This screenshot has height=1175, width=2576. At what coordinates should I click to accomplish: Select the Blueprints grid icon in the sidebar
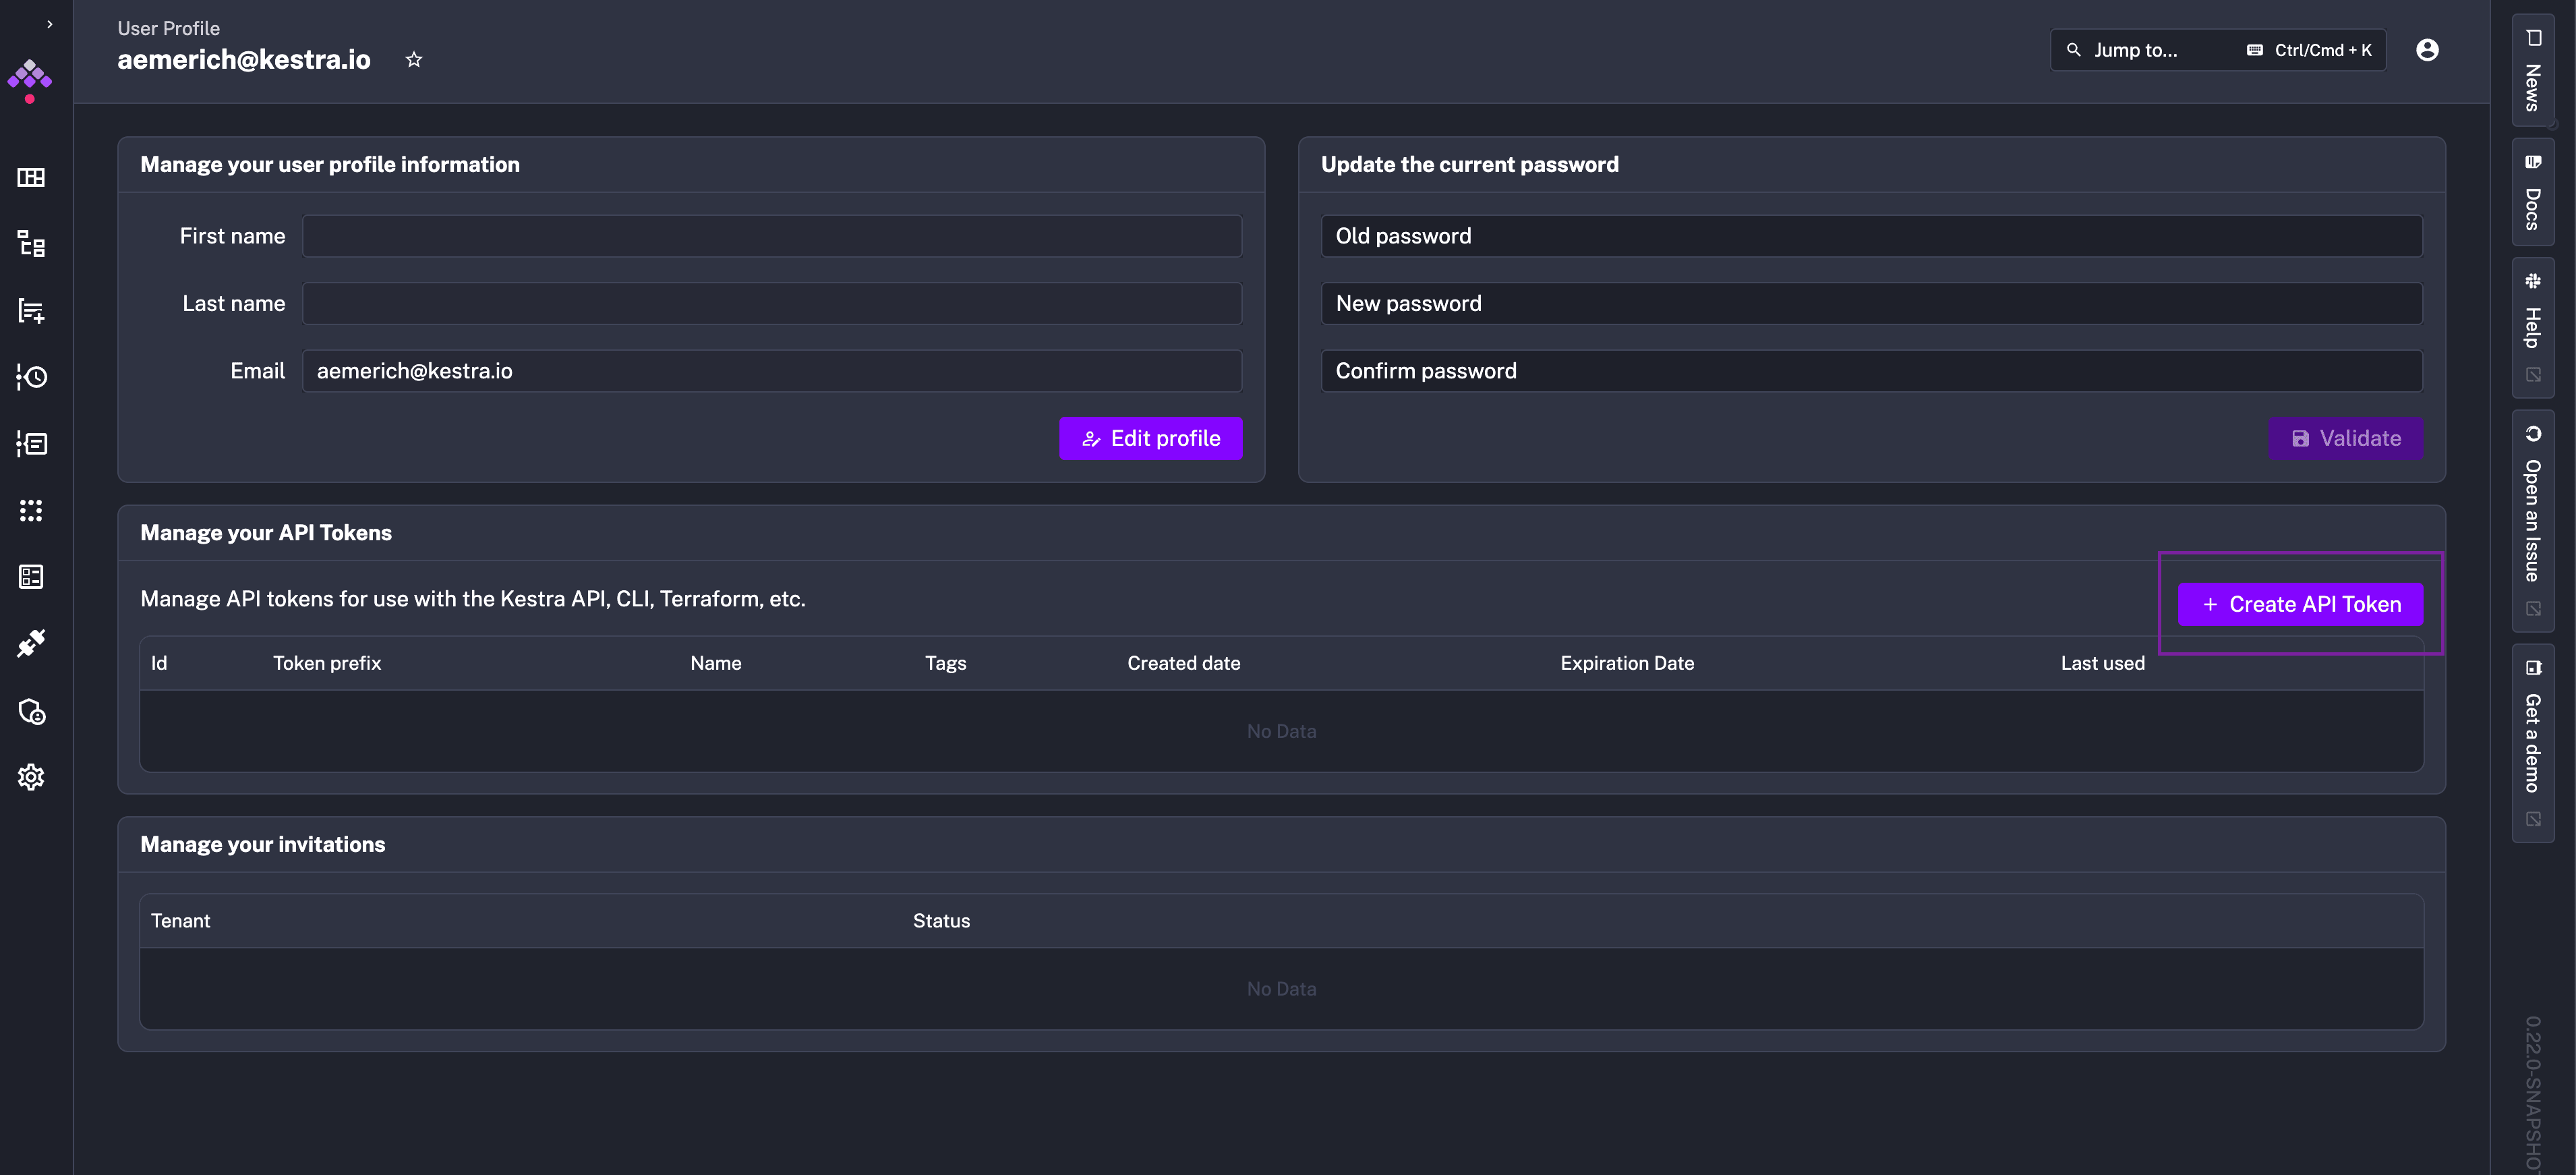click(x=31, y=511)
